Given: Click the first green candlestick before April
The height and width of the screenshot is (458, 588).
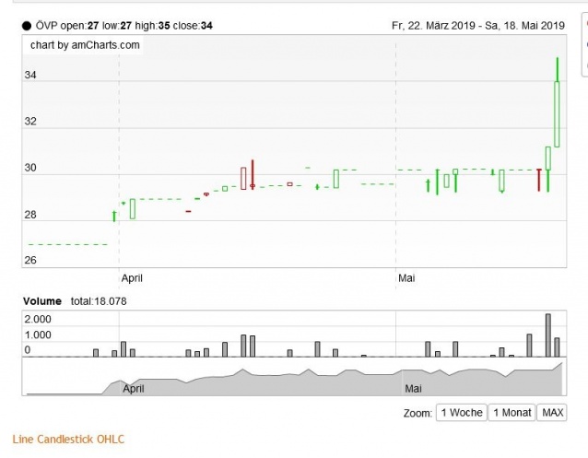Looking at the screenshot, I should pos(114,216).
